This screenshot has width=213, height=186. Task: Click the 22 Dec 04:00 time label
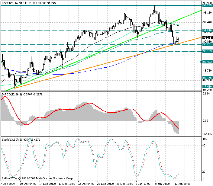point(86,184)
